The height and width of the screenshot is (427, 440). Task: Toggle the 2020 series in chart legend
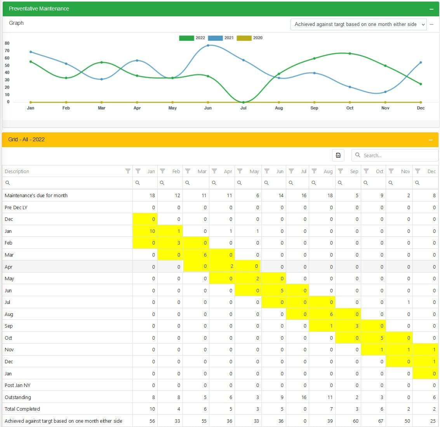(x=250, y=38)
